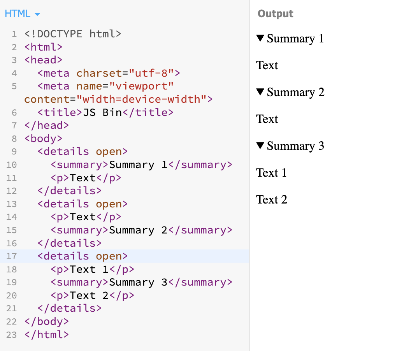Collapse the Summary 2 disclosure triangle
The image size is (411, 351).
tap(260, 92)
